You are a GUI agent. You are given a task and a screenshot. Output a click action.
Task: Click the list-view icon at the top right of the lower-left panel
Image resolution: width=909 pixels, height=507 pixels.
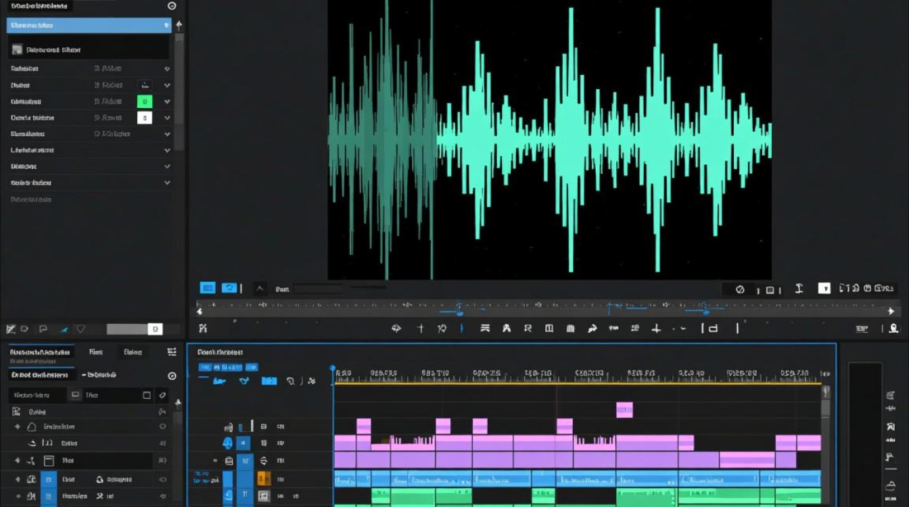click(172, 352)
